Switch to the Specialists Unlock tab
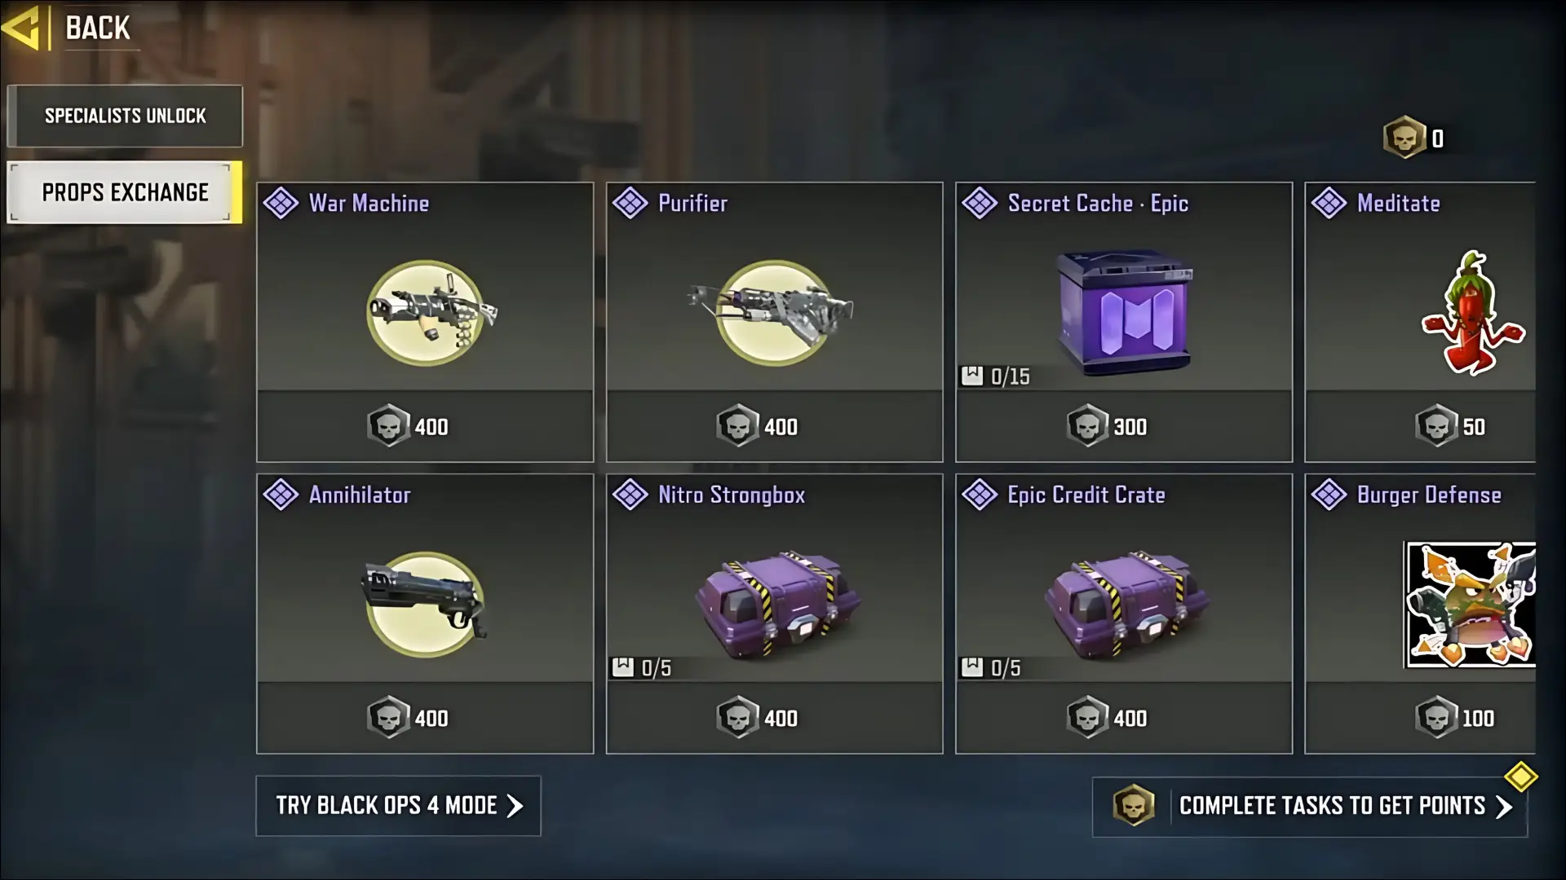Image resolution: width=1566 pixels, height=880 pixels. click(x=125, y=116)
